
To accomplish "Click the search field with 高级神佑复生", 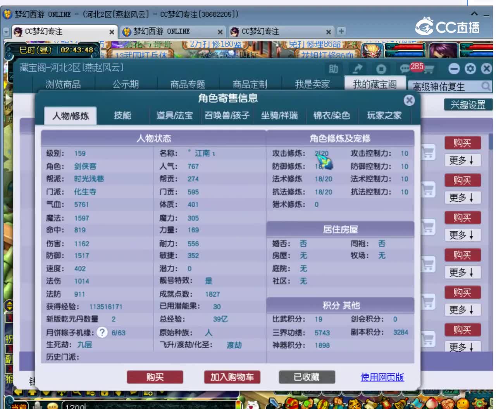I will pyautogui.click(x=444, y=86).
